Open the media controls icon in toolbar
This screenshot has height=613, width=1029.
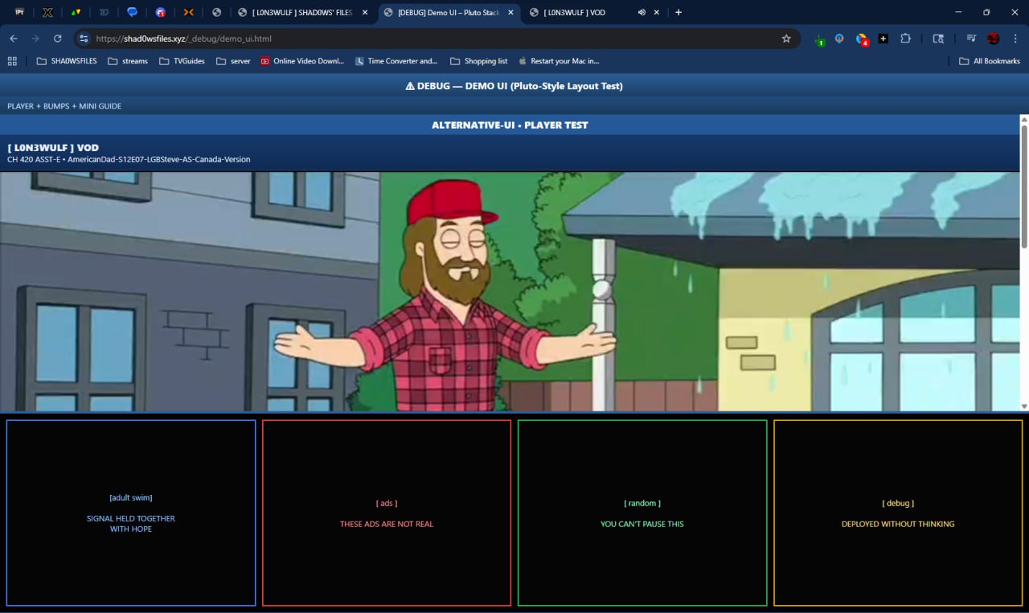(971, 39)
